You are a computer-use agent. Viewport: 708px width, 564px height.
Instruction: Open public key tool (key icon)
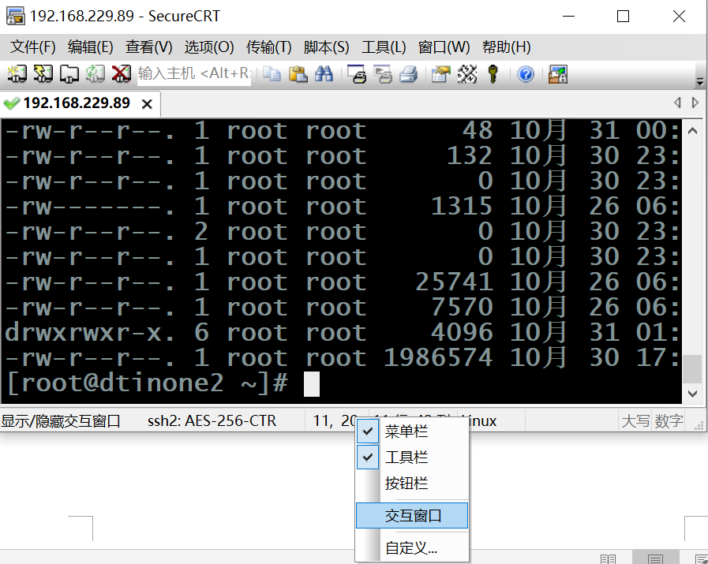point(493,74)
